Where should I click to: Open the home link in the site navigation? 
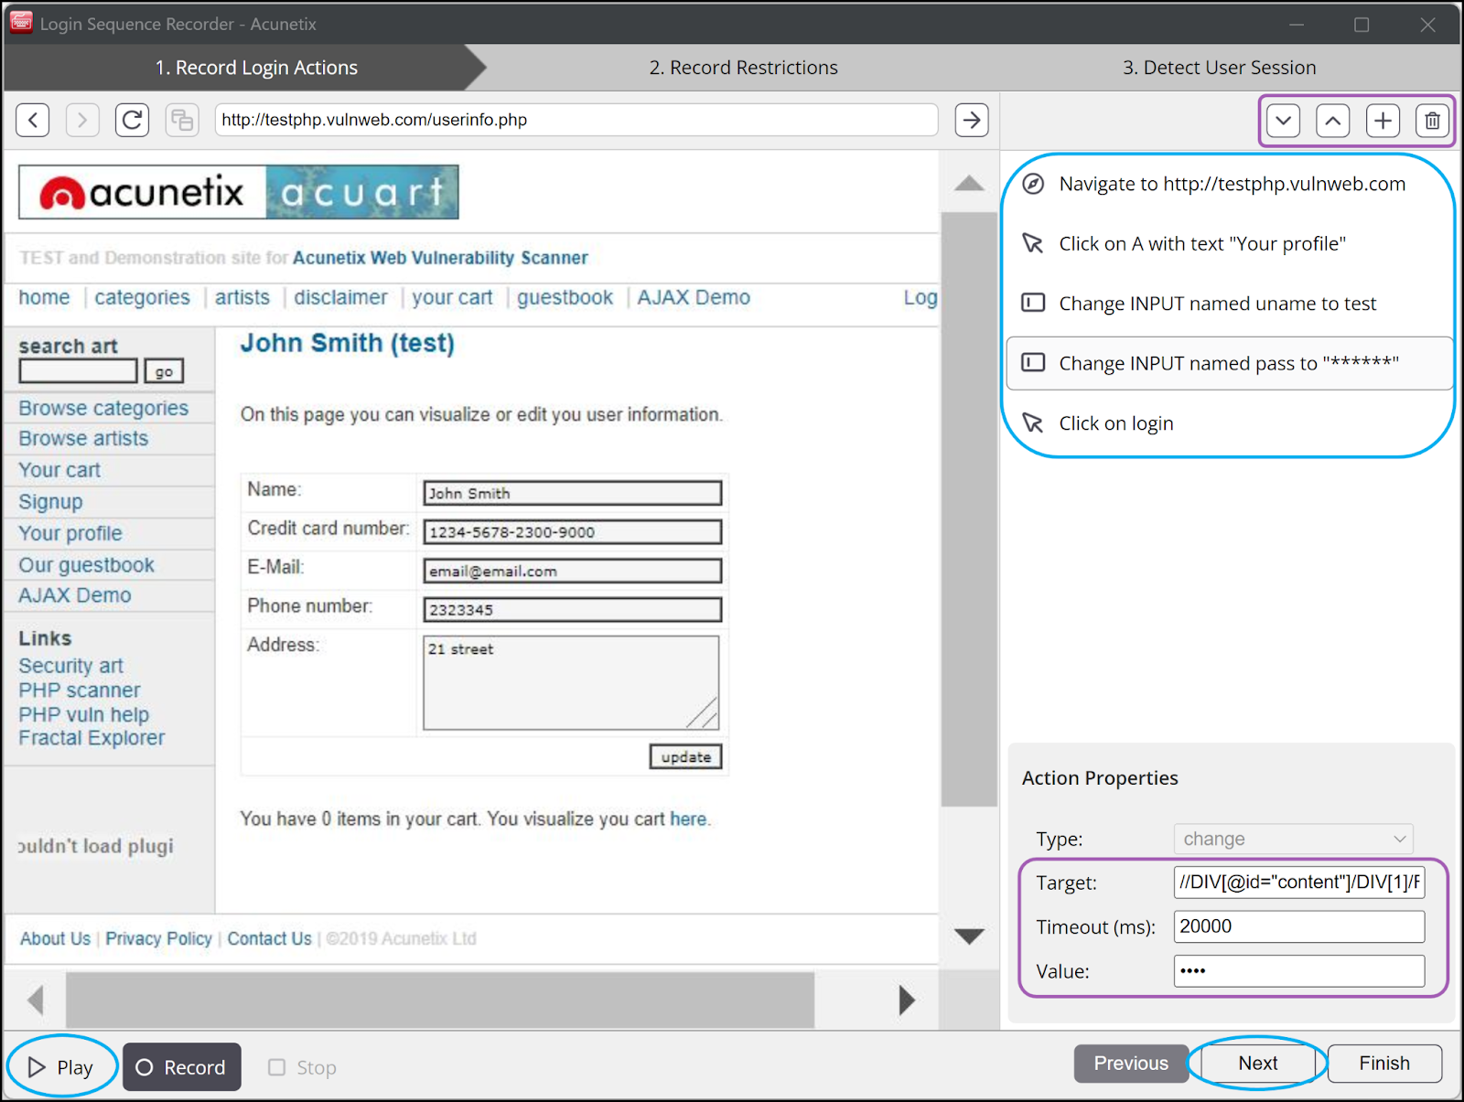pyautogui.click(x=44, y=297)
